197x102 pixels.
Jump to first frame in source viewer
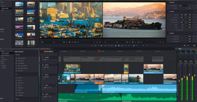pos(64,42)
